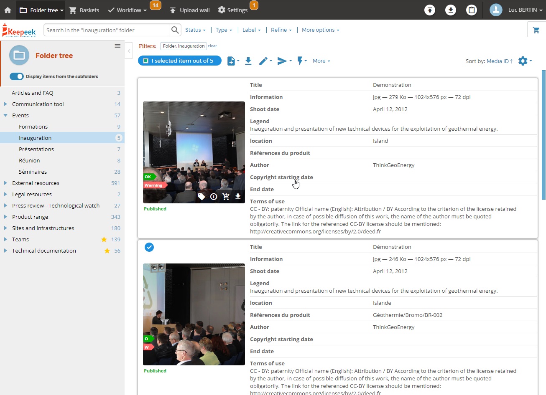Open the clipboard icon in top bar
Image resolution: width=546 pixels, height=395 pixels.
[472, 10]
